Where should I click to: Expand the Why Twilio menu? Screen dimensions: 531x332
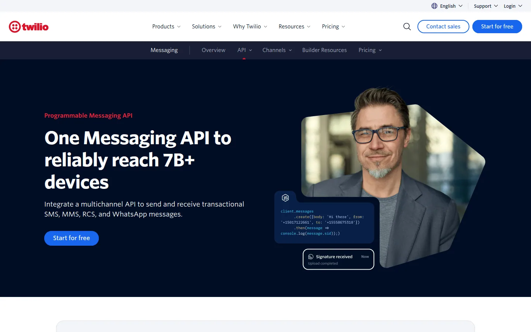tap(250, 27)
